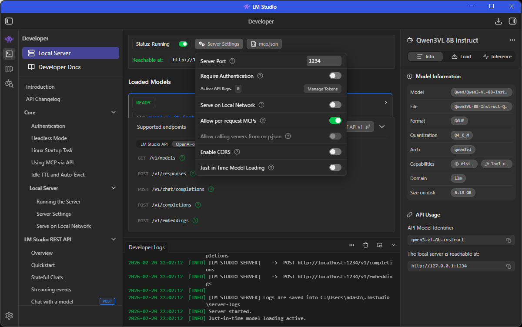The height and width of the screenshot is (327, 522).
Task: Turn off the server Status Running toggle
Action: pos(183,44)
